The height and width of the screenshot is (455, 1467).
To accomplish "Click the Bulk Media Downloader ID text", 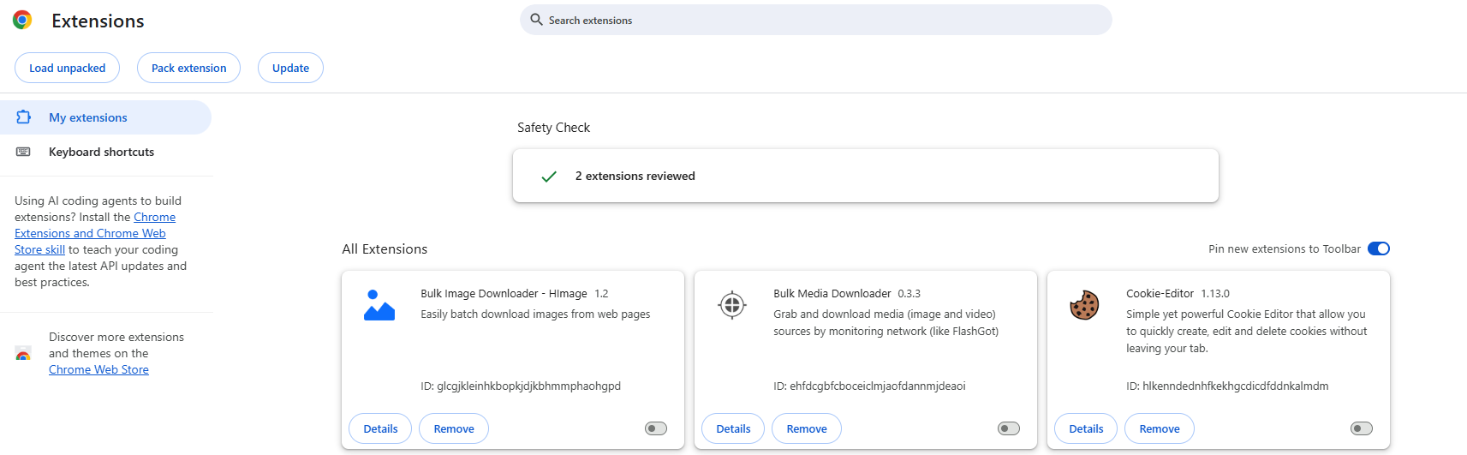I will tap(869, 386).
